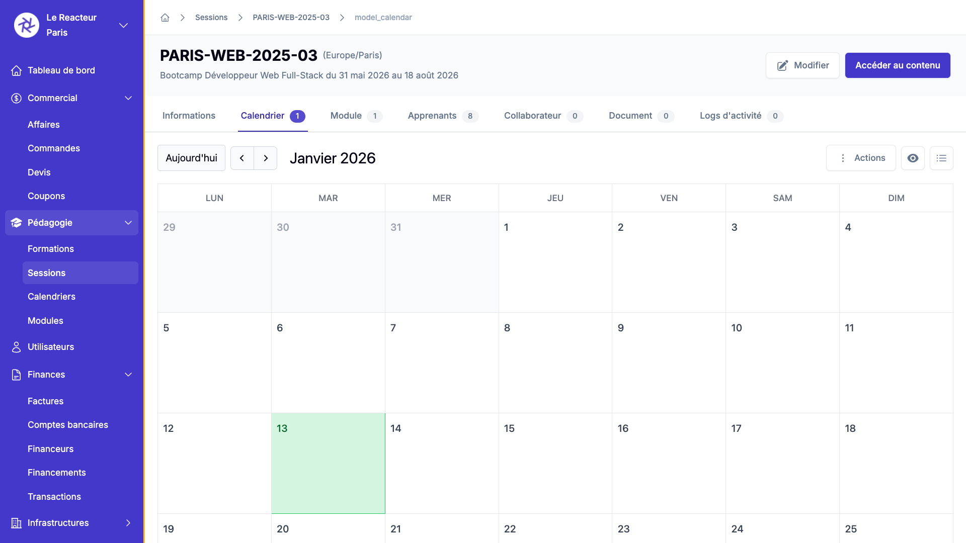Open the Tableau de bord dashboard icon
966x543 pixels.
(x=17, y=70)
